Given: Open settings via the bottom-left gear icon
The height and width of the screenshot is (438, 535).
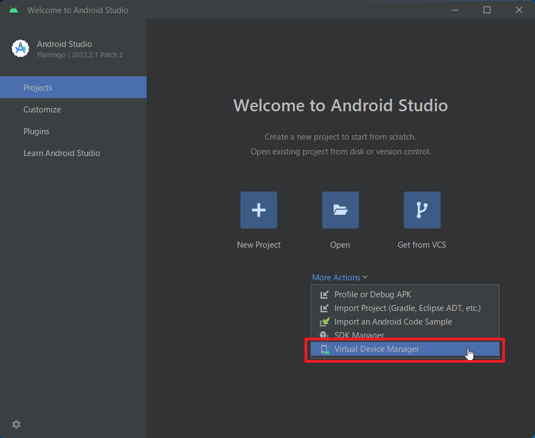Looking at the screenshot, I should (x=16, y=424).
